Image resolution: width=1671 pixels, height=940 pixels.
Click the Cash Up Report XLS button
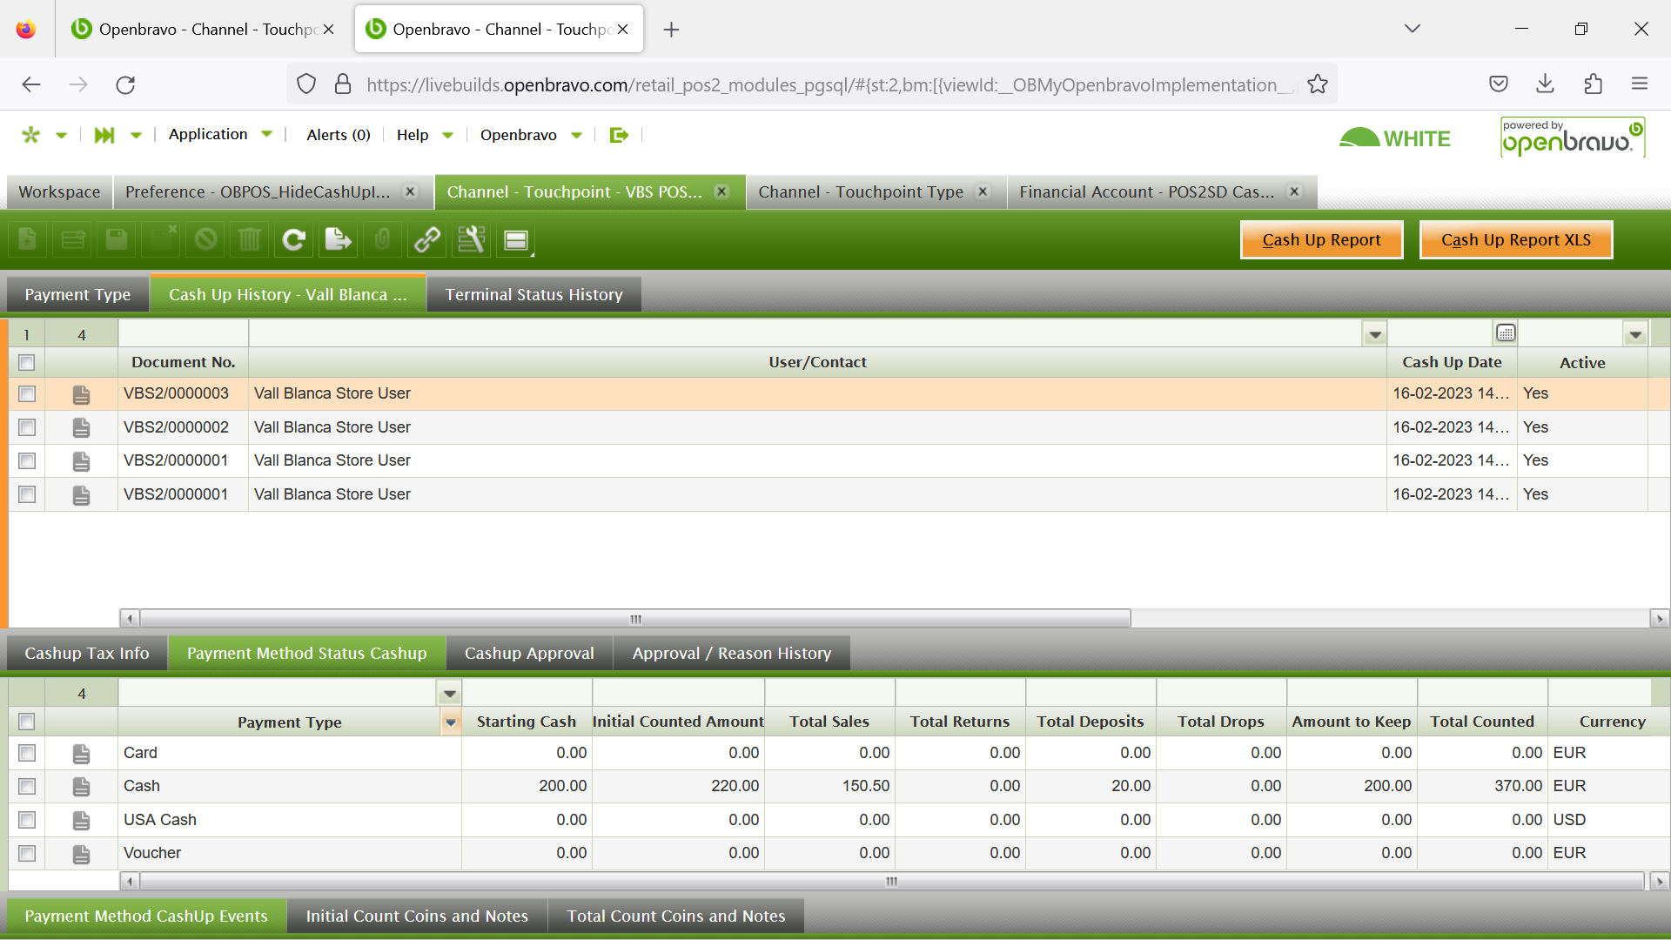click(x=1515, y=240)
